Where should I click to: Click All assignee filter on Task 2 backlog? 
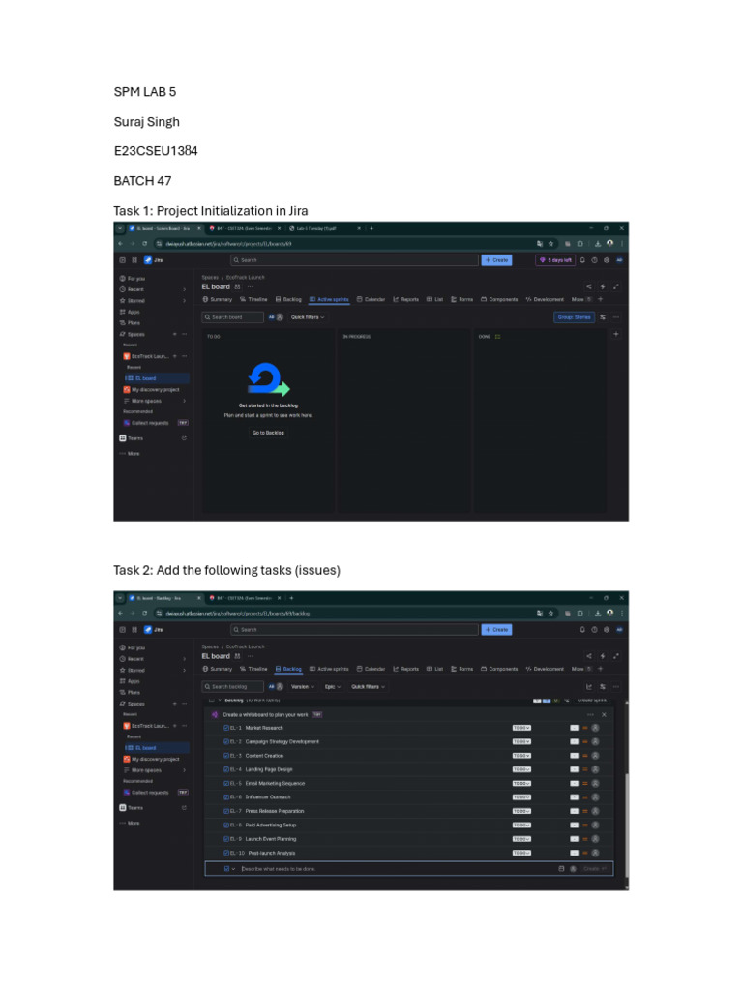click(x=272, y=687)
